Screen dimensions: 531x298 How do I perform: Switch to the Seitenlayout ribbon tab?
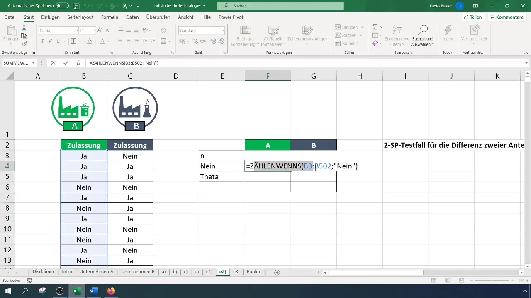tap(81, 17)
